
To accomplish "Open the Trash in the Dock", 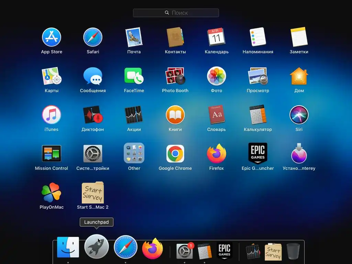I will click(293, 251).
